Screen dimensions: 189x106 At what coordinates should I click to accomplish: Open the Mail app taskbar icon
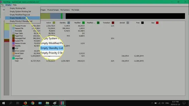click(40, 103)
